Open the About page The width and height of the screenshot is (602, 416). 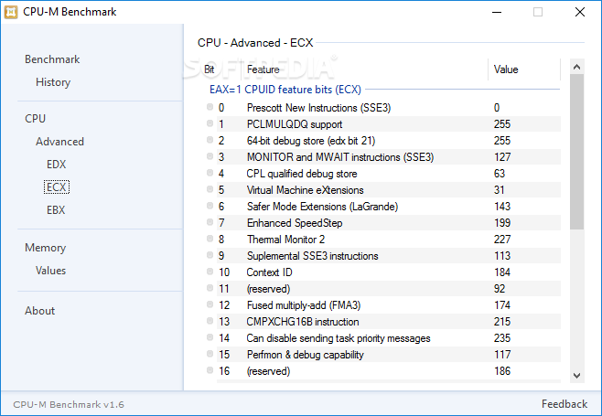coord(40,311)
